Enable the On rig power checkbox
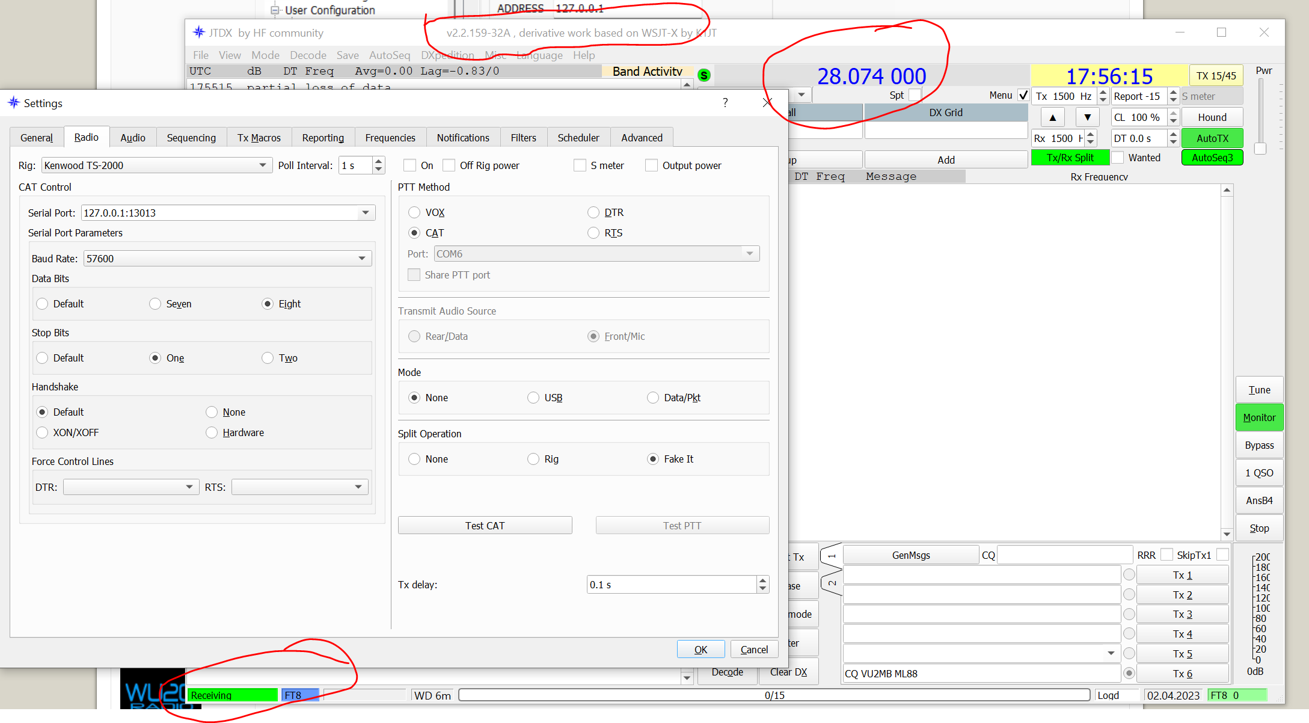This screenshot has height=723, width=1309. point(410,165)
